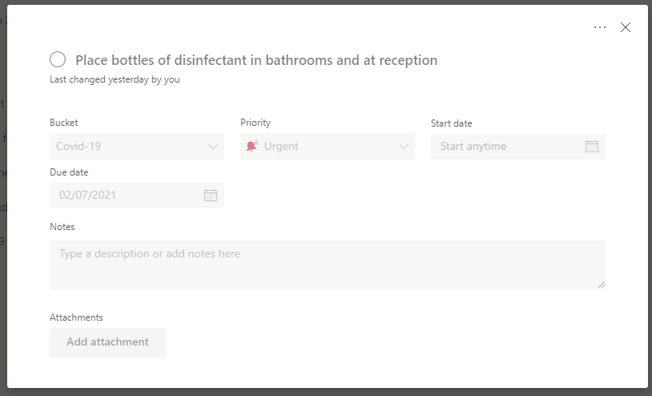Close the task details dialog

626,27
